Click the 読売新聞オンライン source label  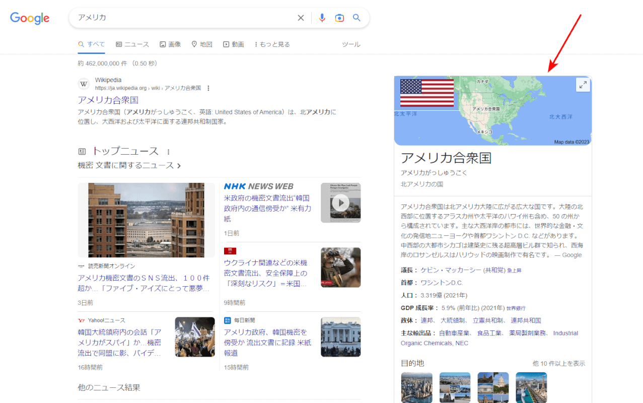[112, 266]
